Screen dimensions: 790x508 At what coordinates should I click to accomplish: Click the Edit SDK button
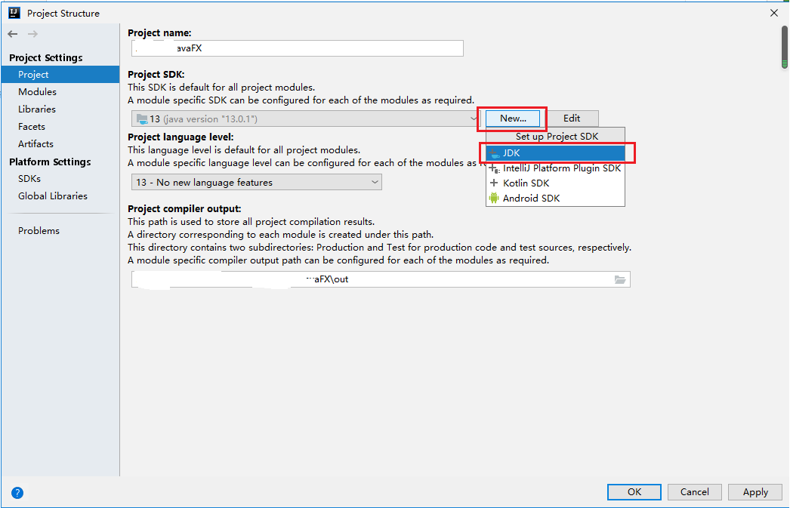(x=572, y=119)
